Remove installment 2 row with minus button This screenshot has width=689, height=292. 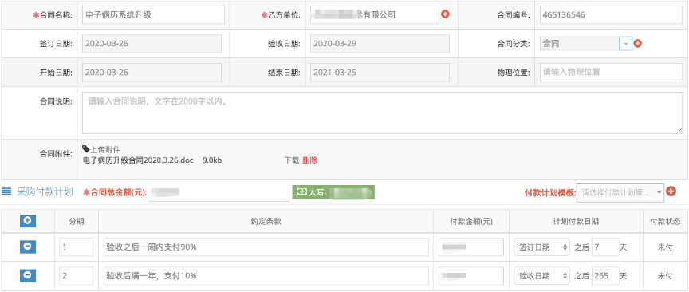pos(27,275)
